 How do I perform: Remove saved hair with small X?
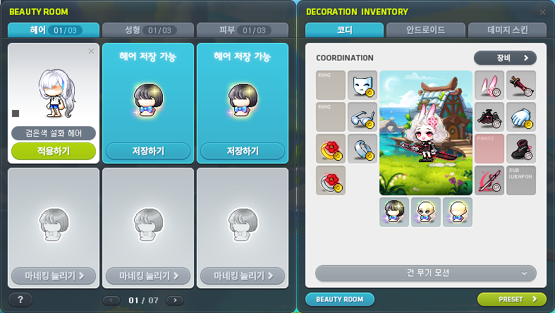91,51
